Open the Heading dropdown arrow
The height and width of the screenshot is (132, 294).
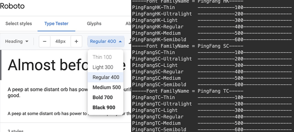pos(27,41)
